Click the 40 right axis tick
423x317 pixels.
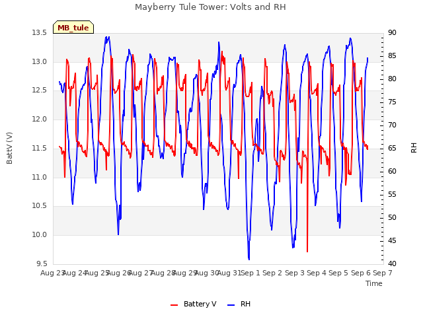392,264
